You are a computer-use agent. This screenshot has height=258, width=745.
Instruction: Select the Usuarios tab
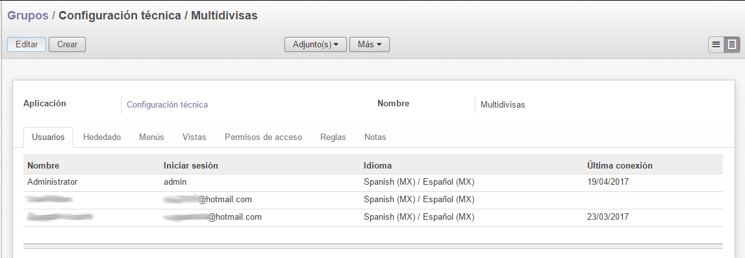[x=48, y=137]
